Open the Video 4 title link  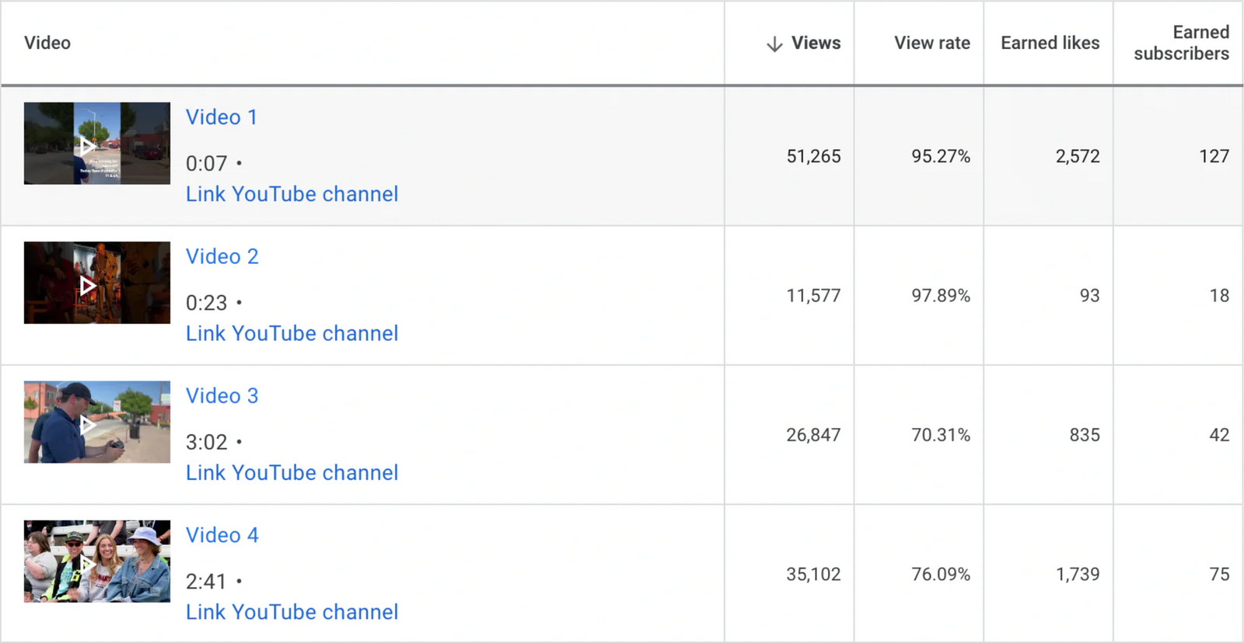tap(222, 535)
